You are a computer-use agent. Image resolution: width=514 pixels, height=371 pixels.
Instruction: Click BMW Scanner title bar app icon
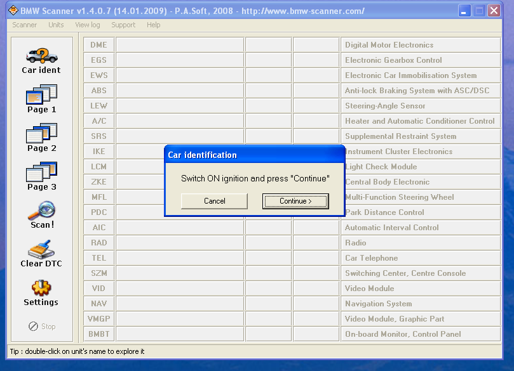coord(13,11)
